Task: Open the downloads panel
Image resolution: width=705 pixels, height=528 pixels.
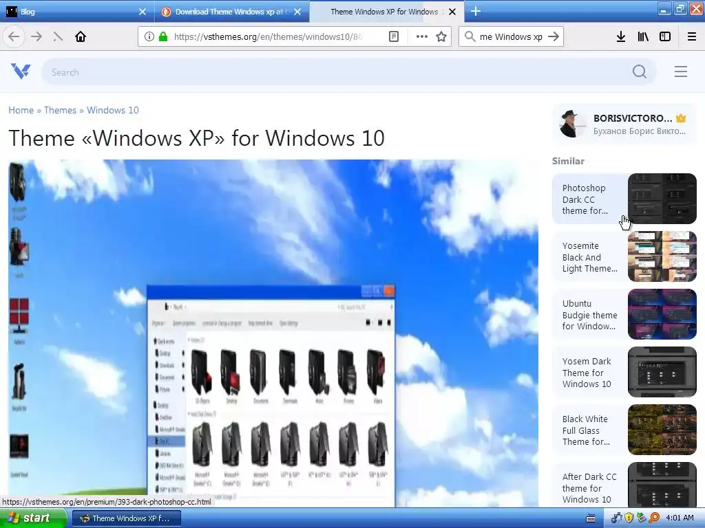Action: 621,36
